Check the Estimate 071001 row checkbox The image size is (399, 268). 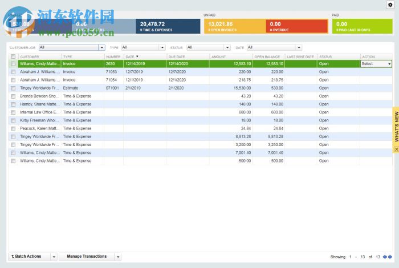[13, 88]
